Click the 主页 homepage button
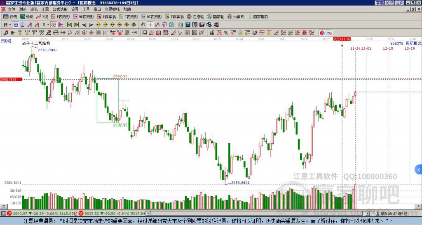Viewport: 422px width, 225px height. click(x=400, y=3)
